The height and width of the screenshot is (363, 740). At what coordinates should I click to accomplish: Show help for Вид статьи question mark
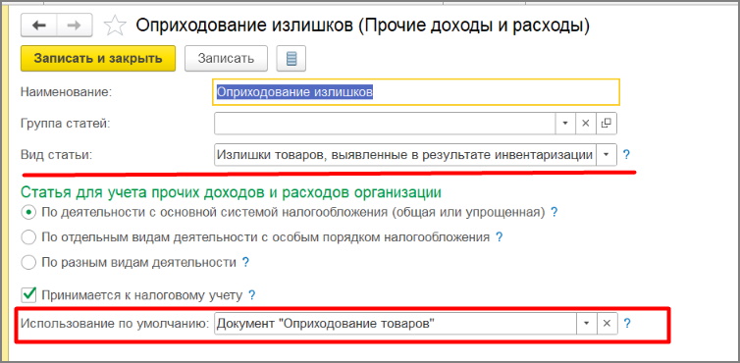(x=626, y=154)
